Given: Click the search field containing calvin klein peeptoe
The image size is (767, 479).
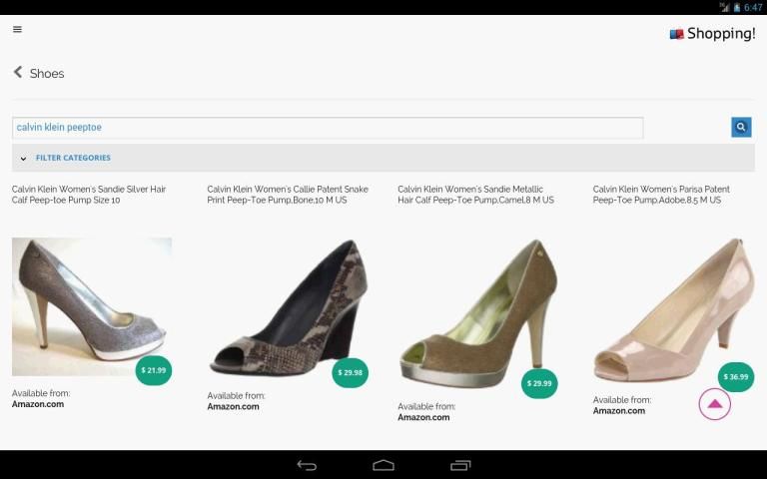Looking at the screenshot, I should point(327,128).
